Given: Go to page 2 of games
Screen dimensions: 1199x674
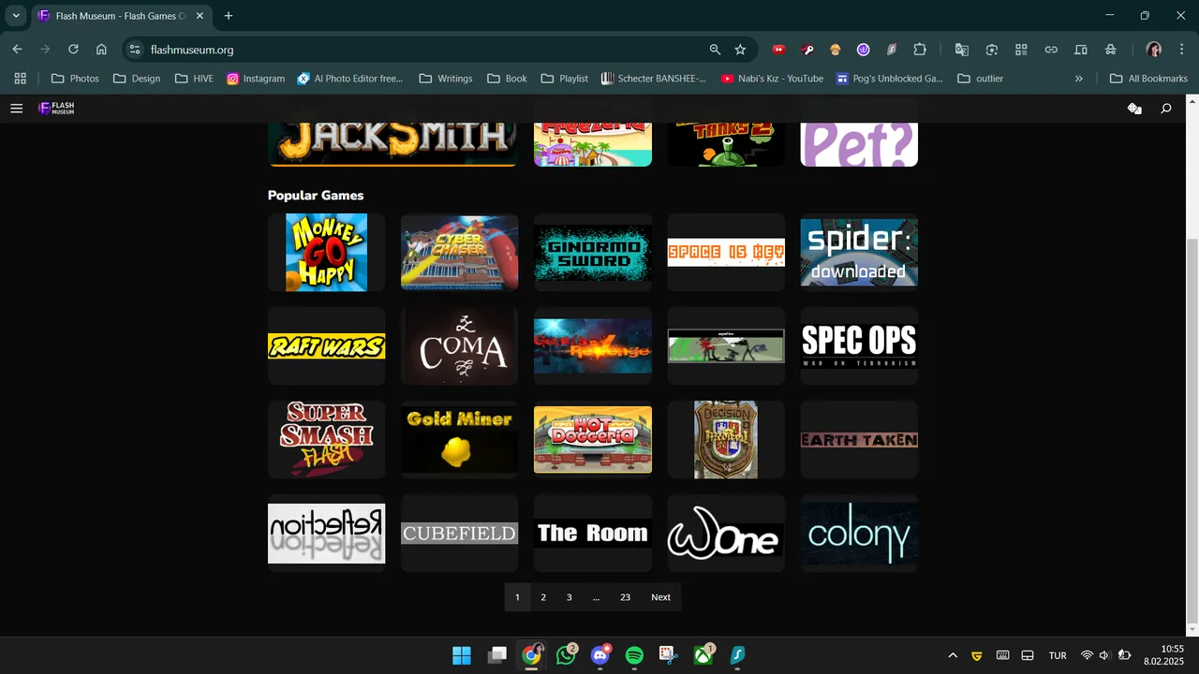Looking at the screenshot, I should tap(543, 597).
